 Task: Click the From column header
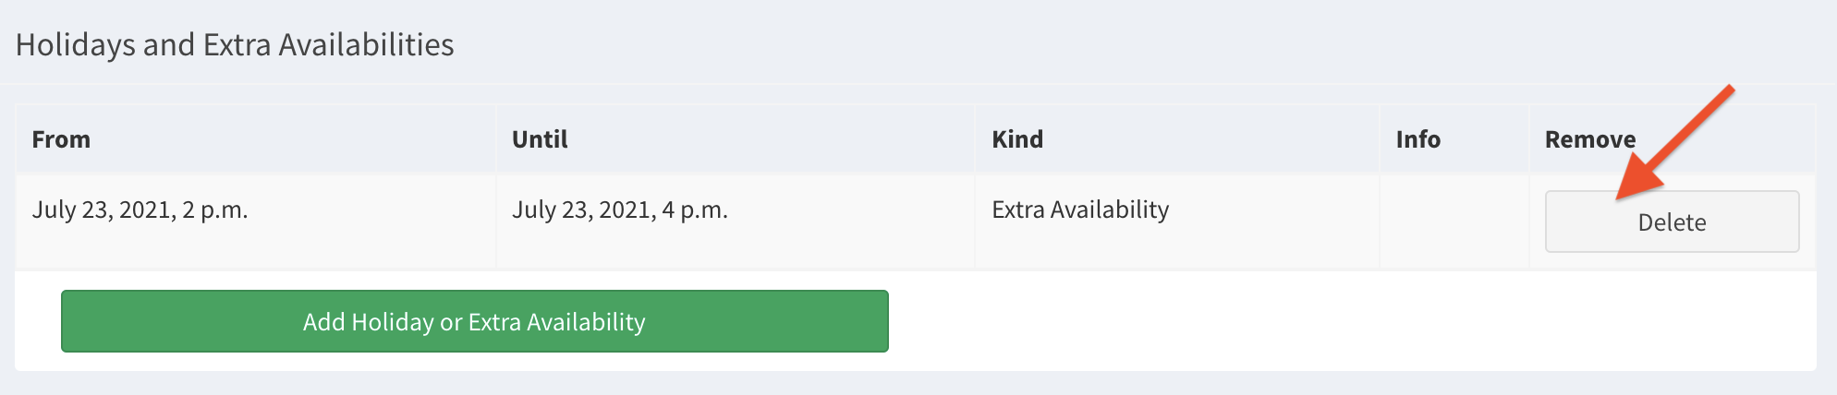tap(61, 139)
